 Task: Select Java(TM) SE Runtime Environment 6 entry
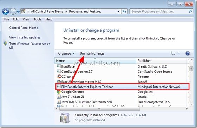87,102
